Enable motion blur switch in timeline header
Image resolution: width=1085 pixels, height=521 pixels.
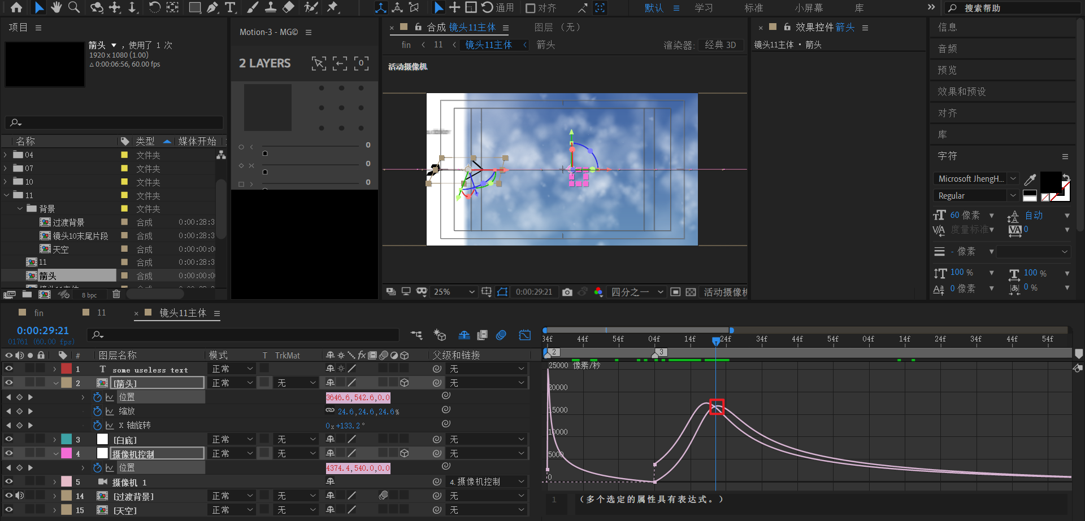501,335
